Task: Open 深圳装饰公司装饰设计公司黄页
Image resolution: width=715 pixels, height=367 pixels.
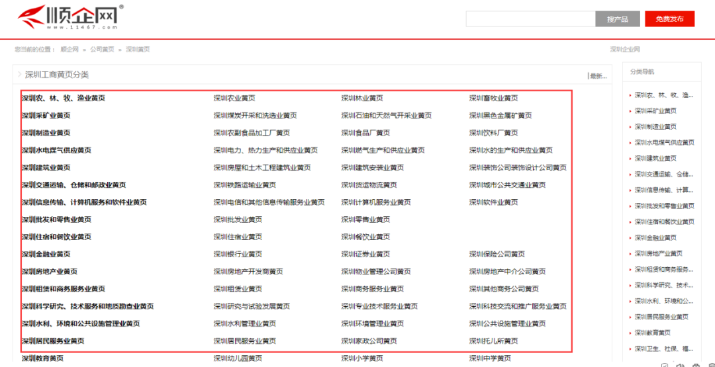Action: coord(518,167)
